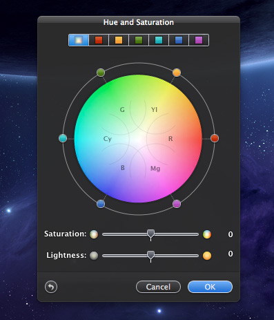Click the Cy region of color wheel

point(108,139)
